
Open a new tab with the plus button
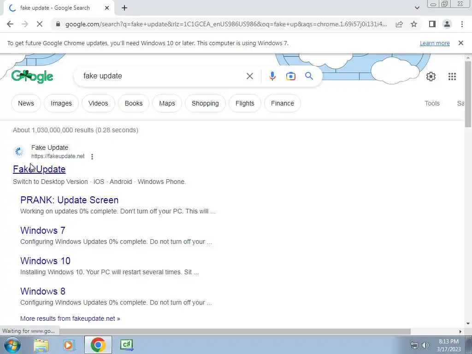pos(124,8)
